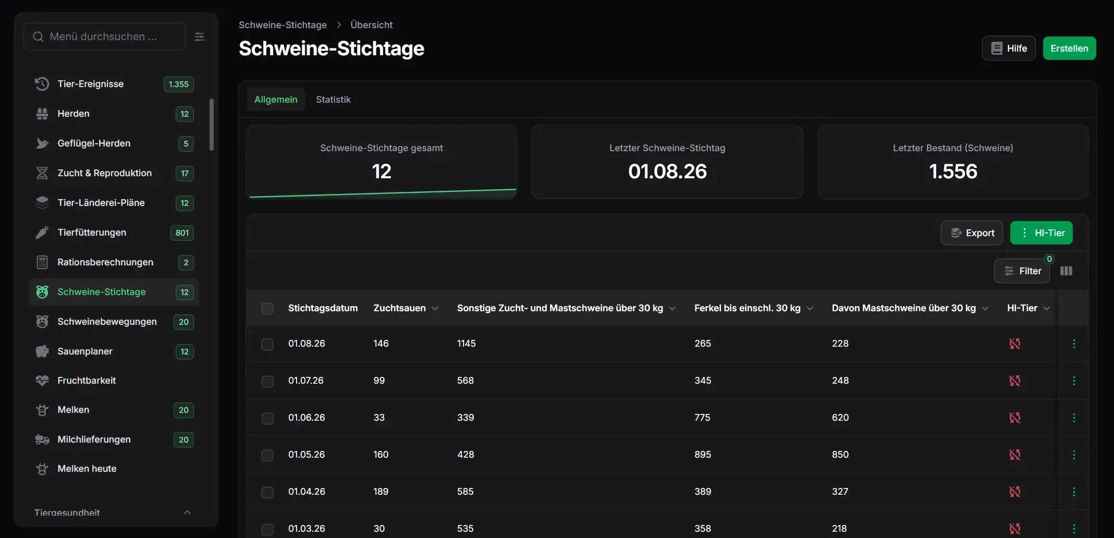Open row actions menu for 01.05.26

coord(1074,455)
